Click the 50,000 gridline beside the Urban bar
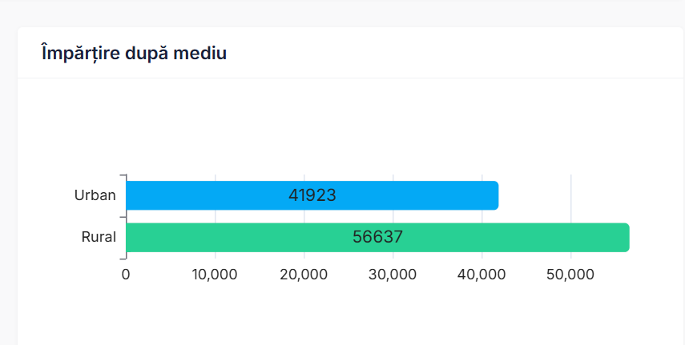This screenshot has width=685, height=345. click(571, 195)
